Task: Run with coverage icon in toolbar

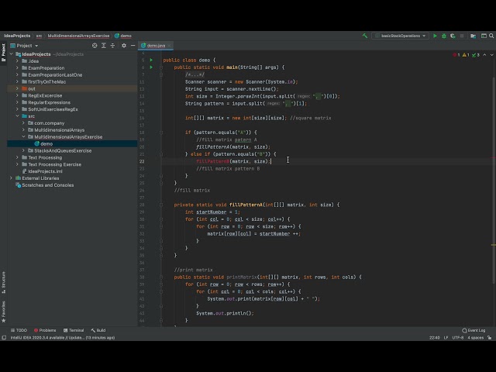Action: [x=453, y=36]
